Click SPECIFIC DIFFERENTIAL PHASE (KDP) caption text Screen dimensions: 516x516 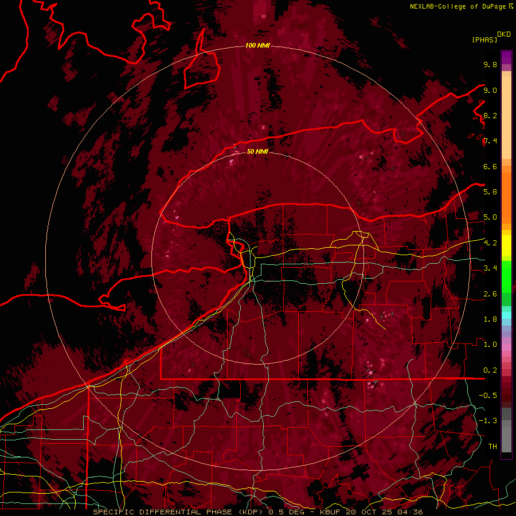[178, 512]
